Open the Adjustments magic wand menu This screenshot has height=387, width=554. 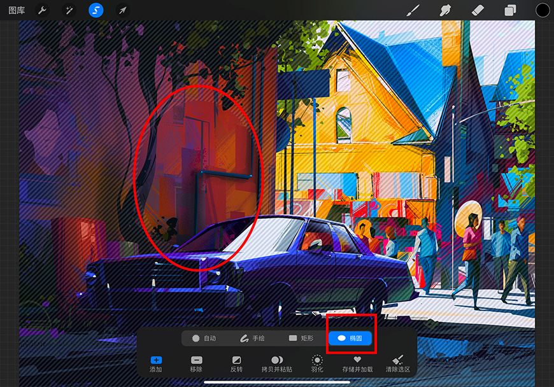point(69,11)
